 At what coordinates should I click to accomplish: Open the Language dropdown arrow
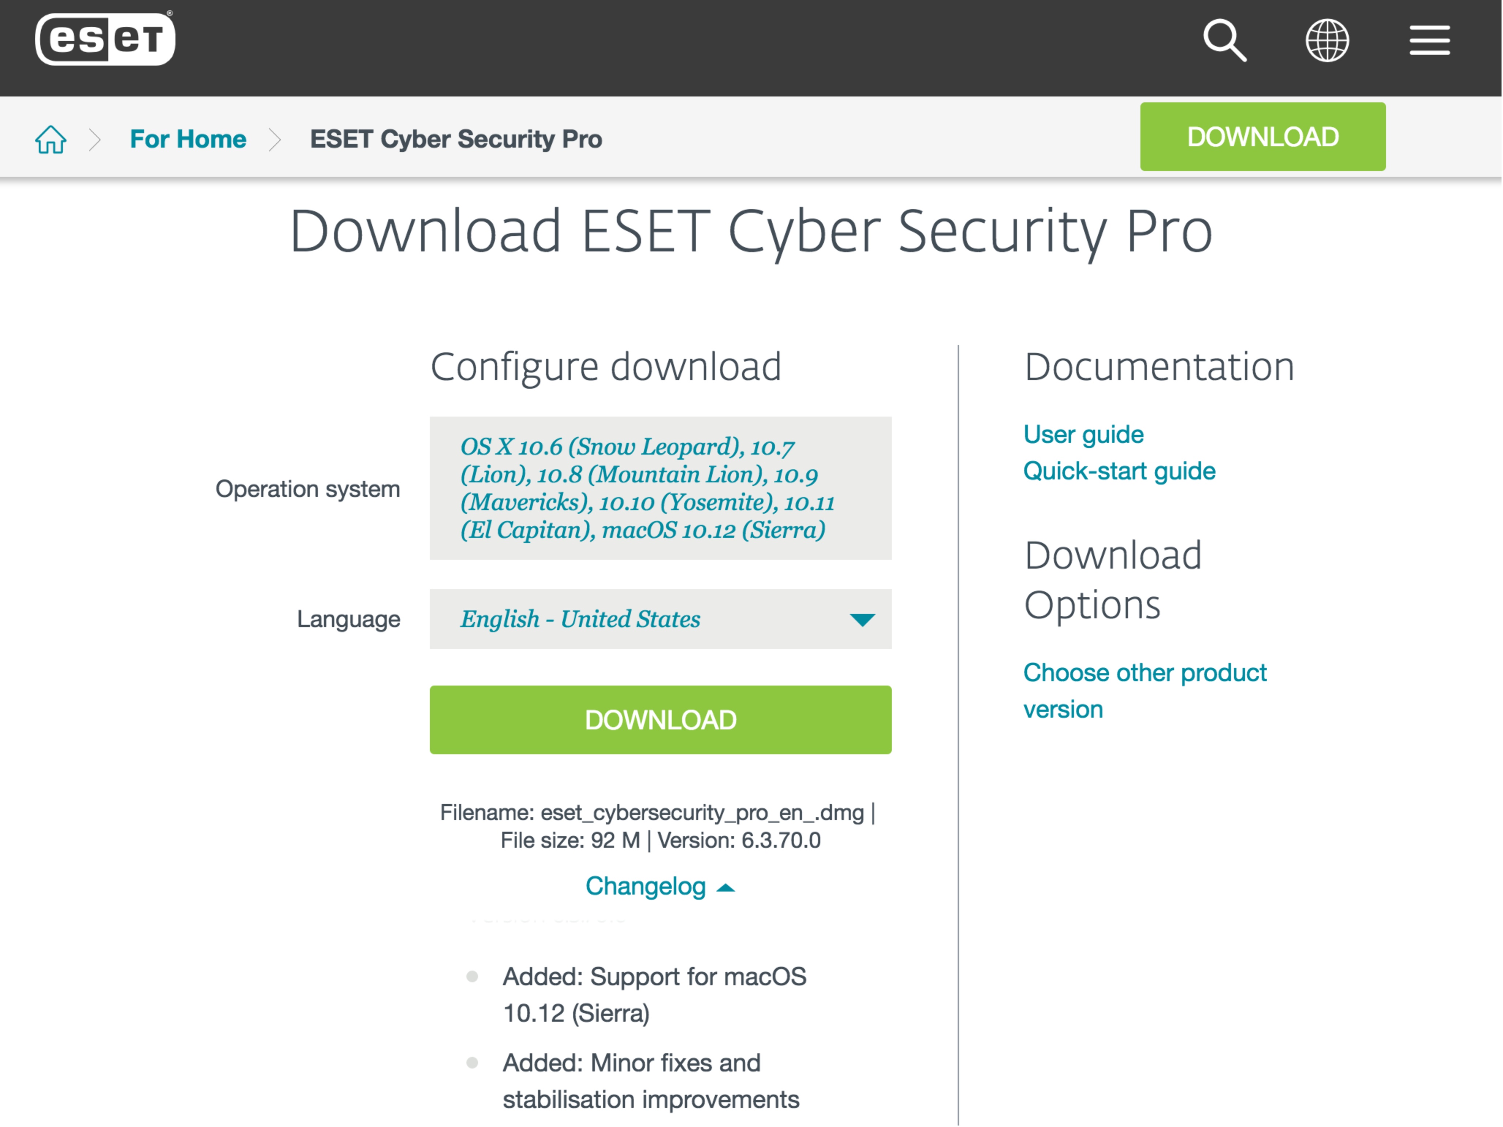tap(862, 619)
